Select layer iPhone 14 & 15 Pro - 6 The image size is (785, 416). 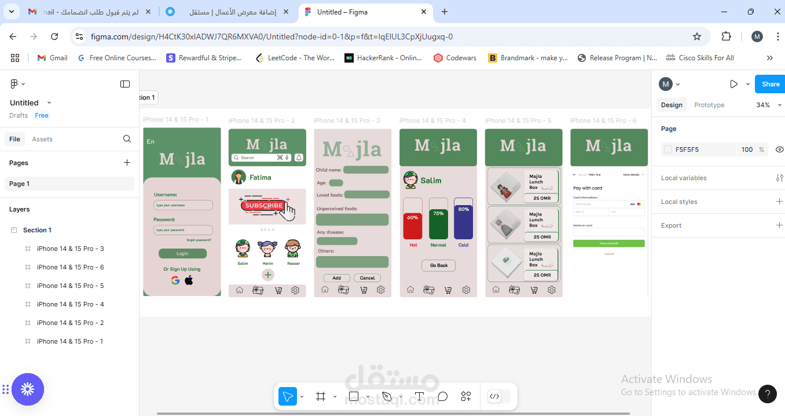point(69,267)
